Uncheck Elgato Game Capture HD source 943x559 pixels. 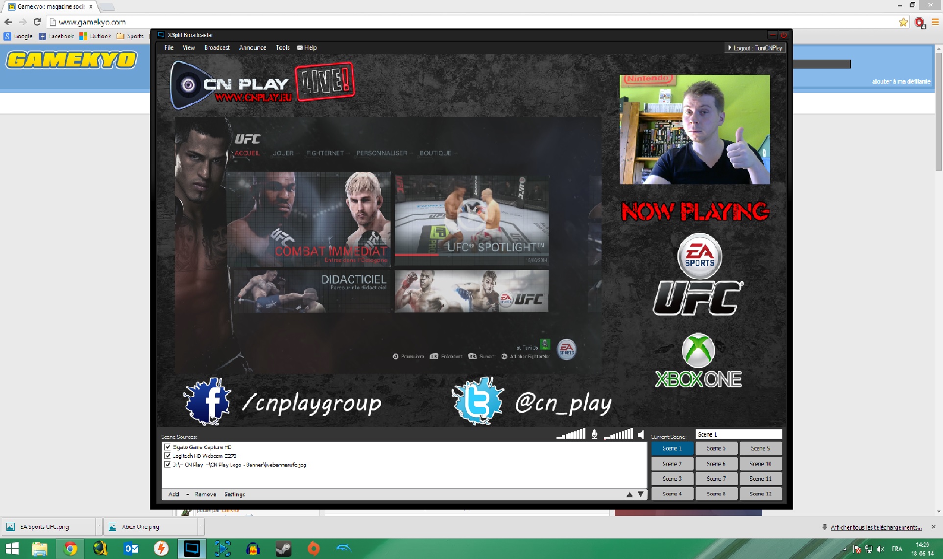click(168, 447)
